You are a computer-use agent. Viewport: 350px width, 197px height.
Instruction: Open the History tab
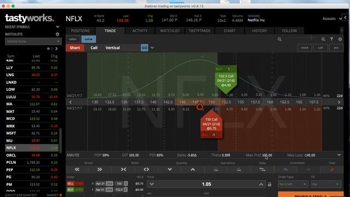coord(259,31)
